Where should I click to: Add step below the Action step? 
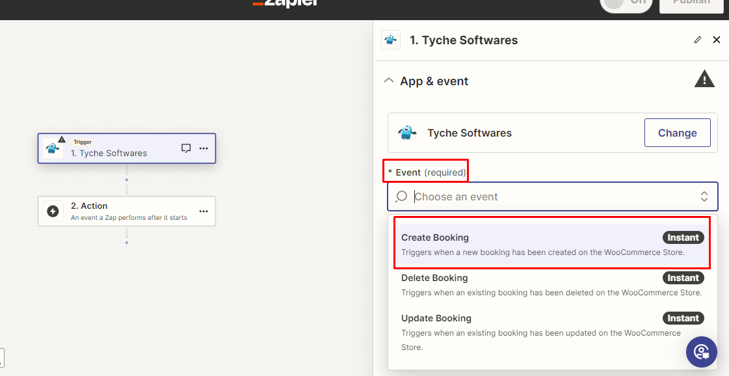pyautogui.click(x=126, y=243)
